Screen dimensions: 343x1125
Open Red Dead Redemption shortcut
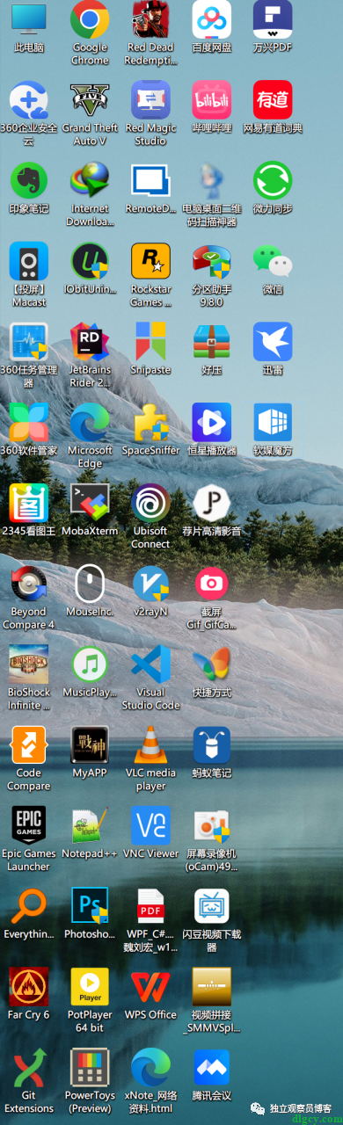point(150,19)
